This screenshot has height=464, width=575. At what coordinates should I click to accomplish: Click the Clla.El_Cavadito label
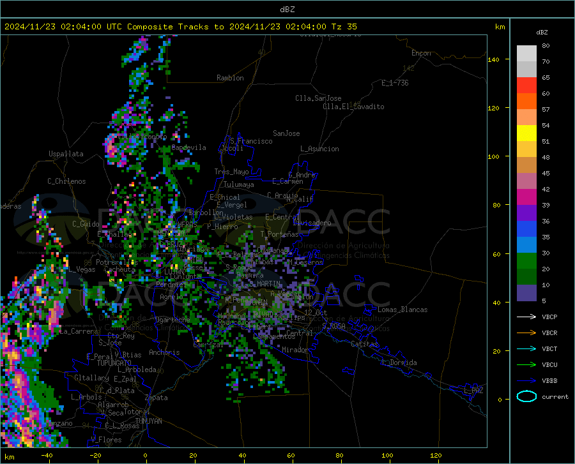(x=353, y=107)
